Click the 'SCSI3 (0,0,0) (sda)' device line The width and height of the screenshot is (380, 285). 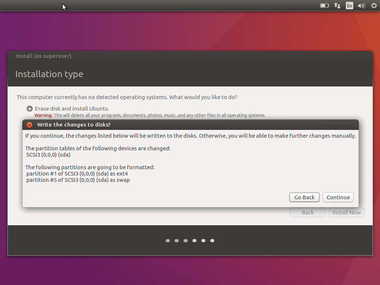48,155
